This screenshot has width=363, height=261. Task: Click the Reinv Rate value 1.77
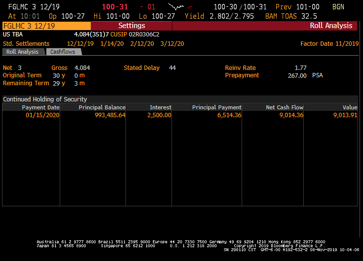(x=300, y=68)
